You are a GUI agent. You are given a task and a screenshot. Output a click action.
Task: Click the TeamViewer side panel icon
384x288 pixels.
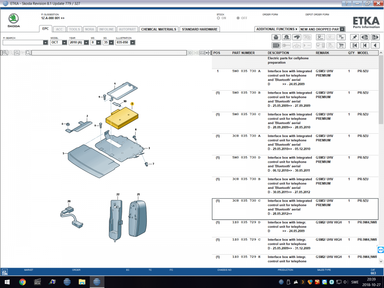pyautogui.click(x=381, y=250)
